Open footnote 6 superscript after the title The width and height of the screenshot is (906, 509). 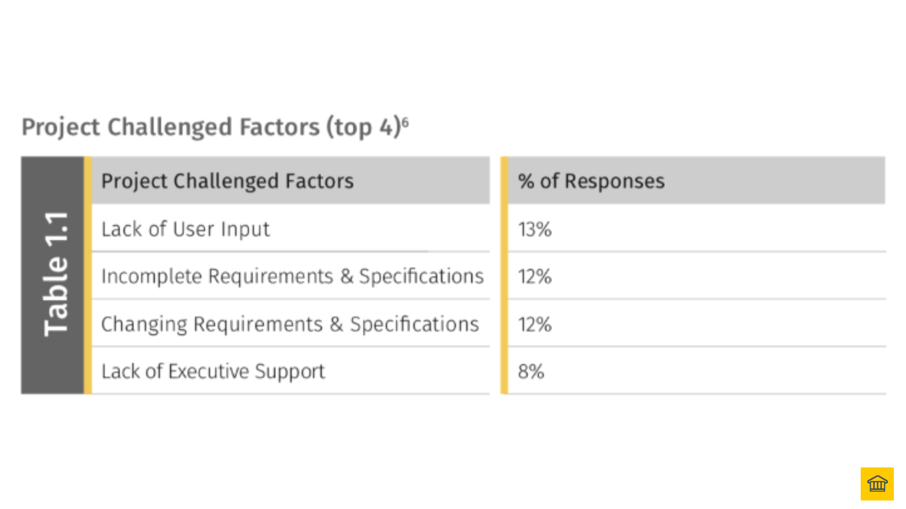coord(406,122)
